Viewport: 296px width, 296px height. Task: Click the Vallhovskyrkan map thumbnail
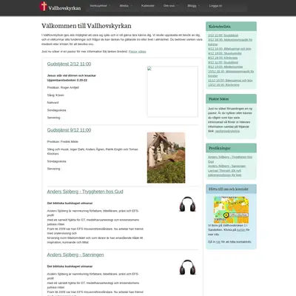click(x=231, y=210)
